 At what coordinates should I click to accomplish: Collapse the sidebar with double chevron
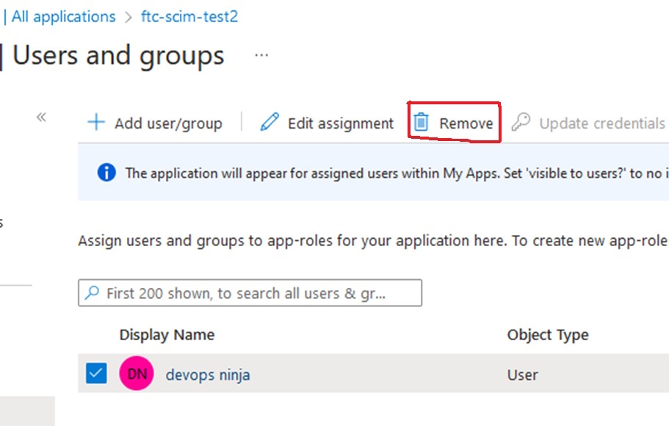pos(42,118)
